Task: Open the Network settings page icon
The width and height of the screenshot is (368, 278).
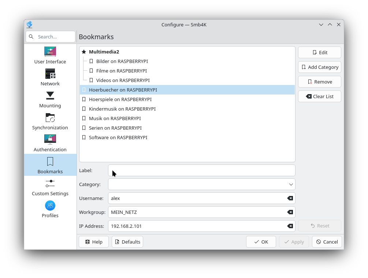Action: (50, 74)
